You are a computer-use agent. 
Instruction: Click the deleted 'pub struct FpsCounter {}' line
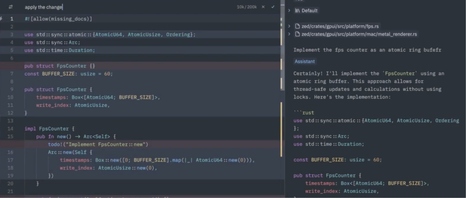pyautogui.click(x=60, y=66)
